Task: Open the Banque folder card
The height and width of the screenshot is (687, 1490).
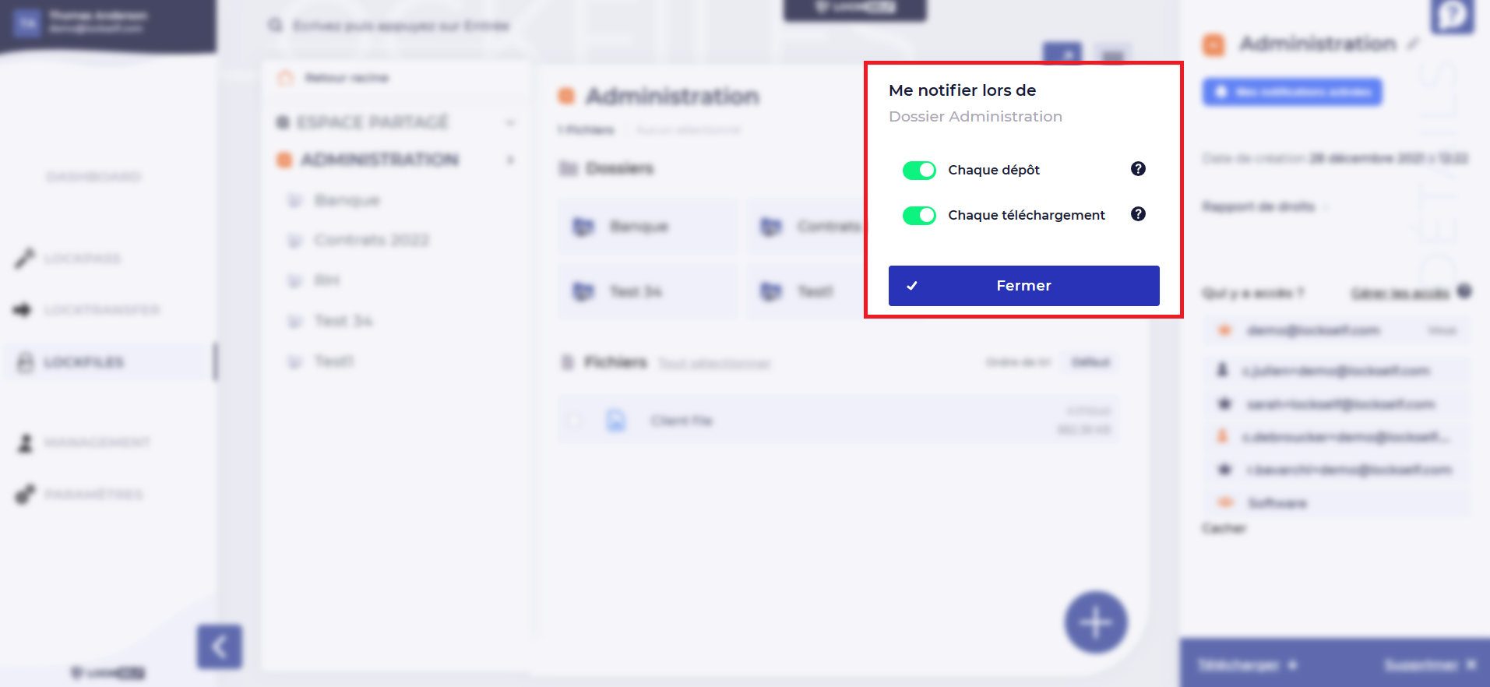Action: [x=646, y=227]
